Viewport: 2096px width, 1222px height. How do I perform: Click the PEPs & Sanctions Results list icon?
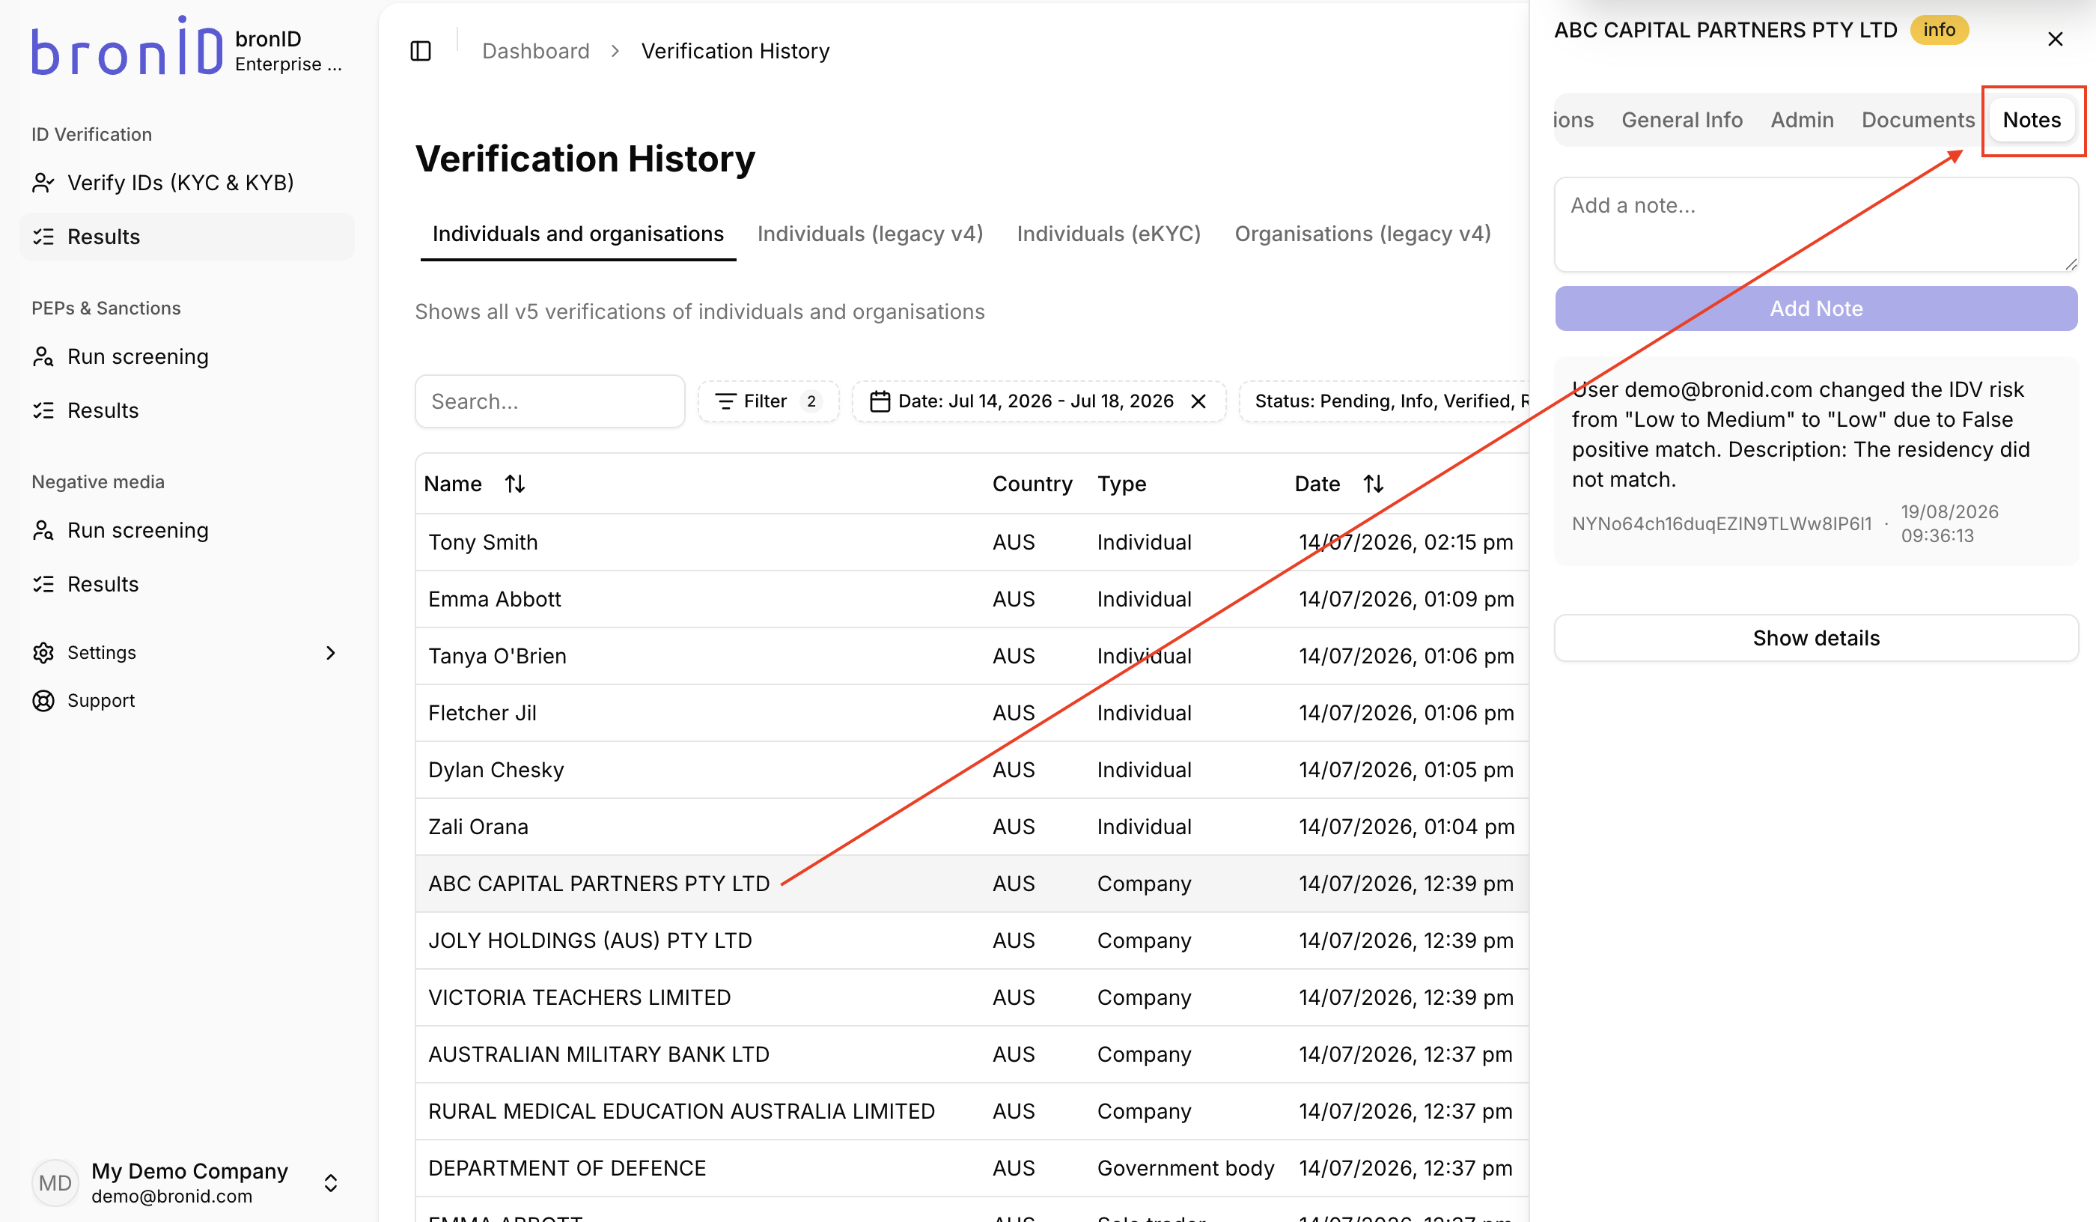[x=43, y=411]
